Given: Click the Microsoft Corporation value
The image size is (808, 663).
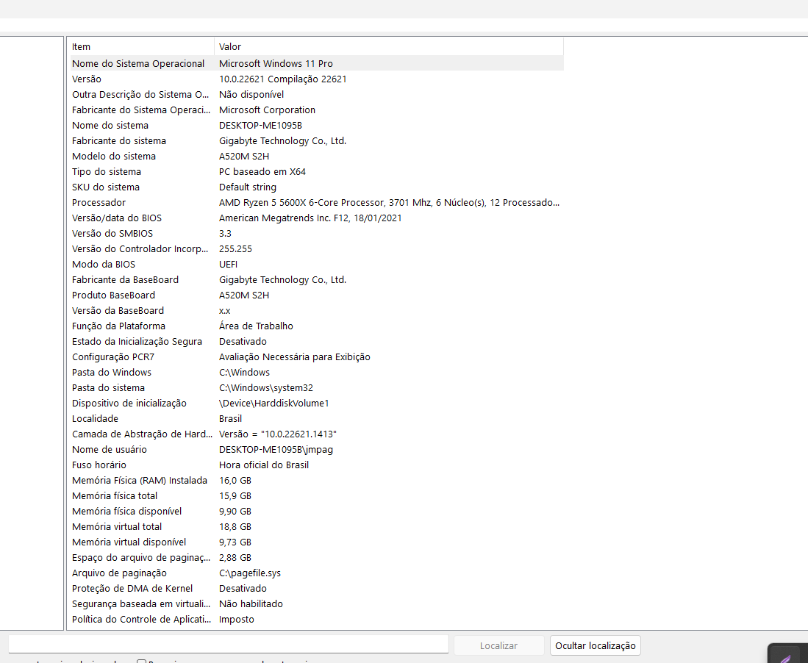Looking at the screenshot, I should click(x=267, y=110).
